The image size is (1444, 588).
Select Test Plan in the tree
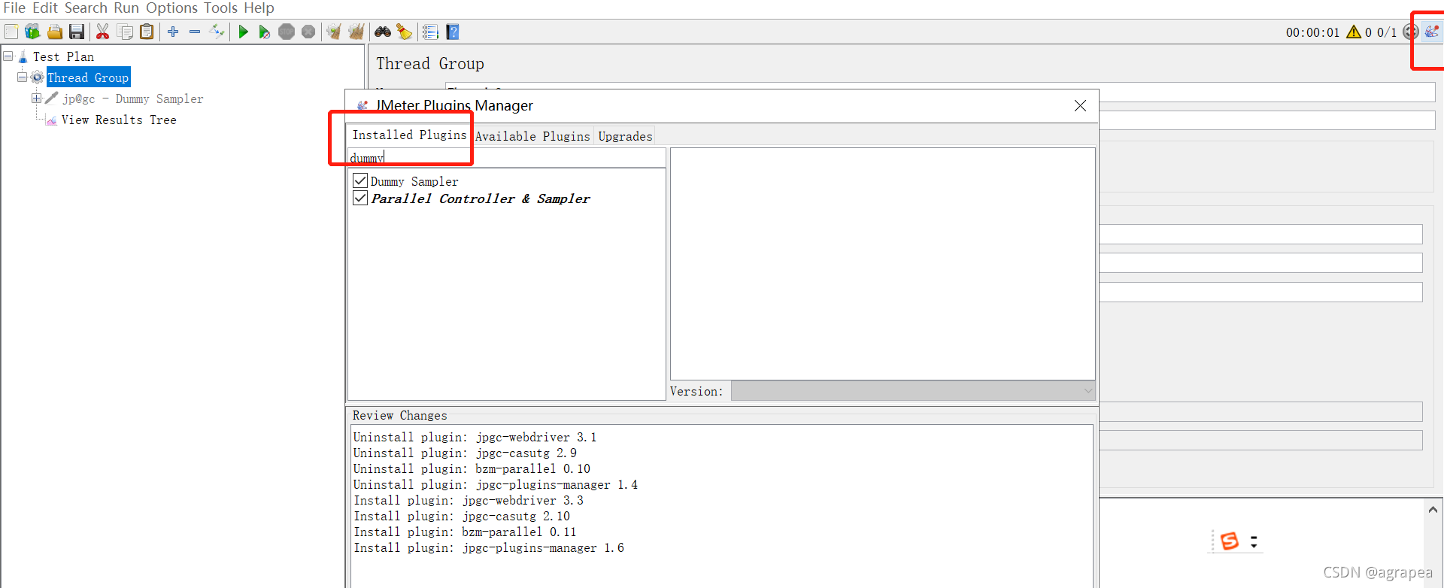pos(63,56)
